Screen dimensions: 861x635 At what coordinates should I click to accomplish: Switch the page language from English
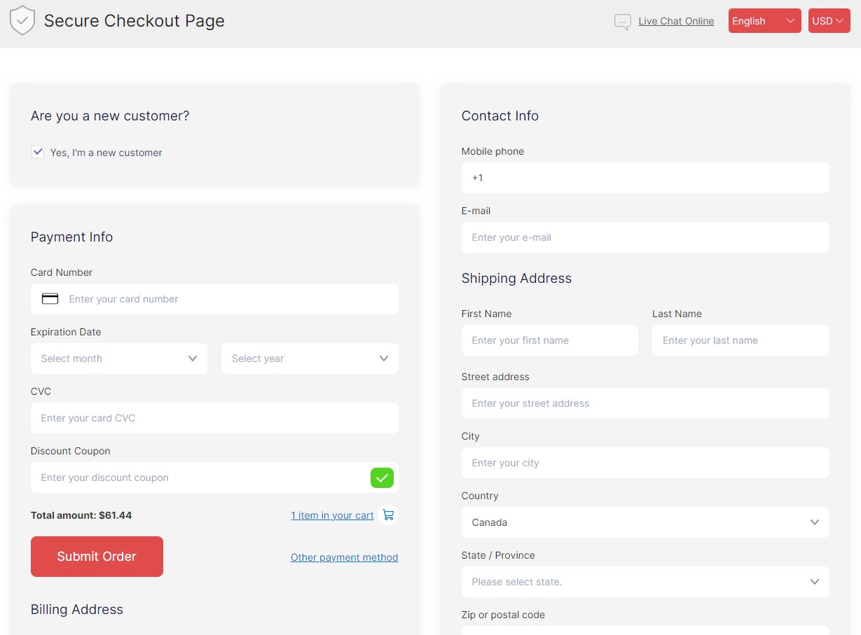[764, 20]
